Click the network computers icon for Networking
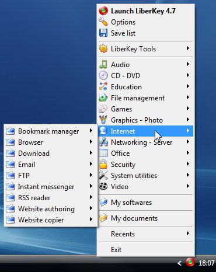The image size is (216, 272). (103, 142)
